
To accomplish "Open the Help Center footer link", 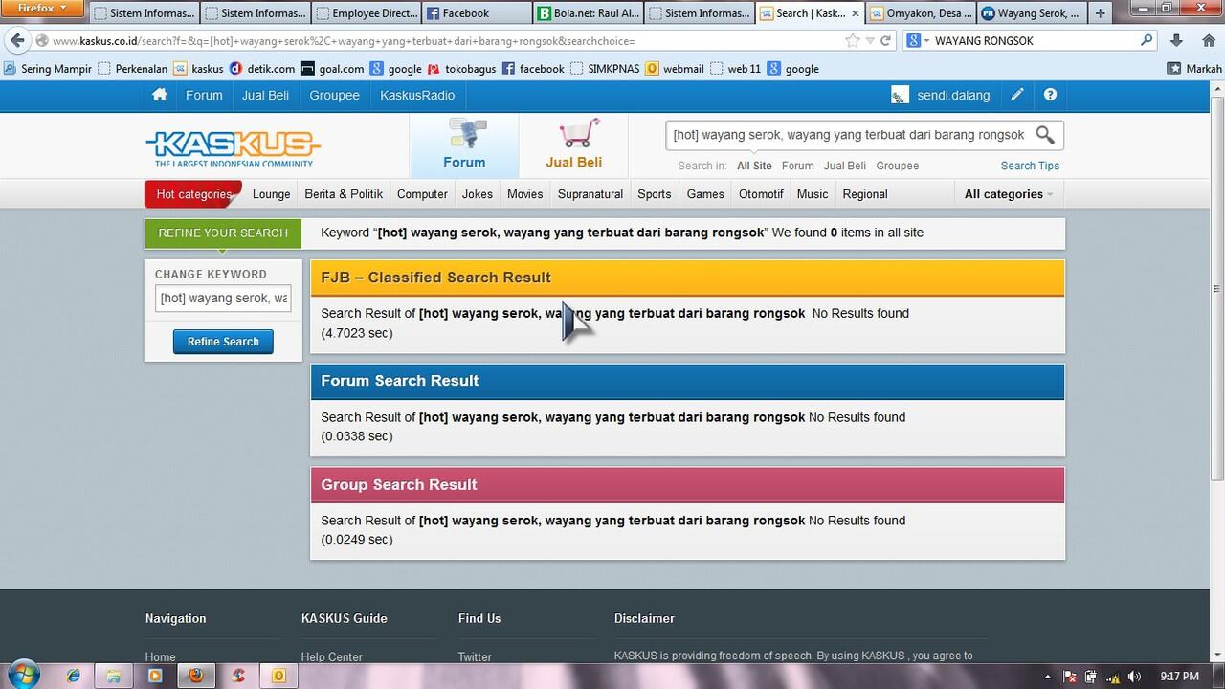I will [331, 657].
